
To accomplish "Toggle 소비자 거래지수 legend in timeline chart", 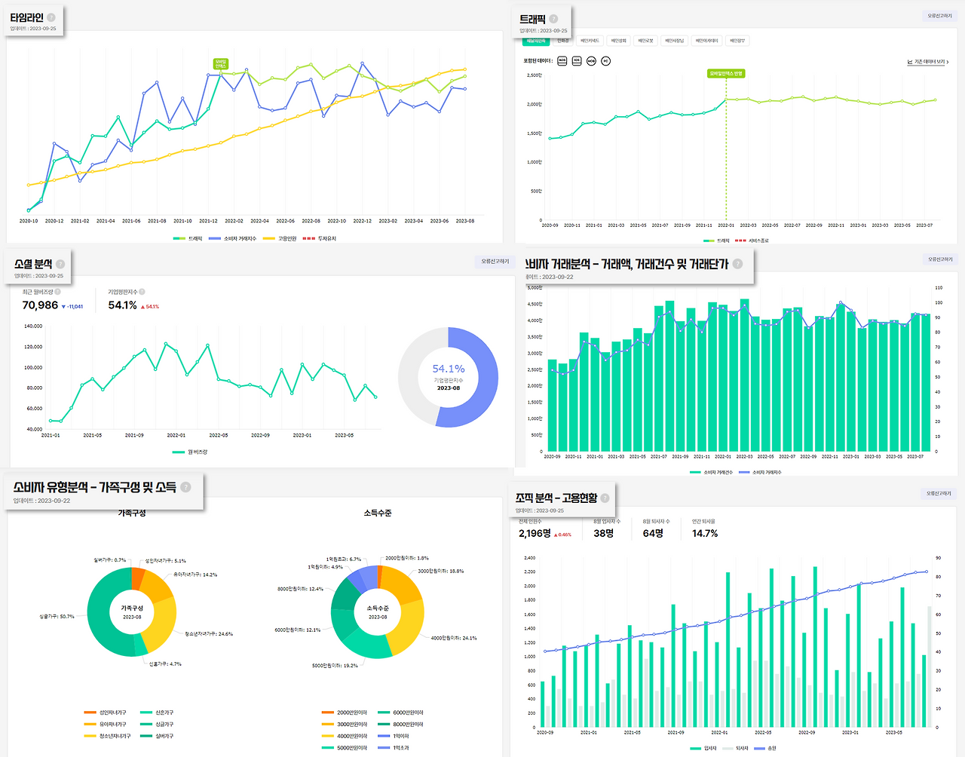I will click(x=233, y=238).
